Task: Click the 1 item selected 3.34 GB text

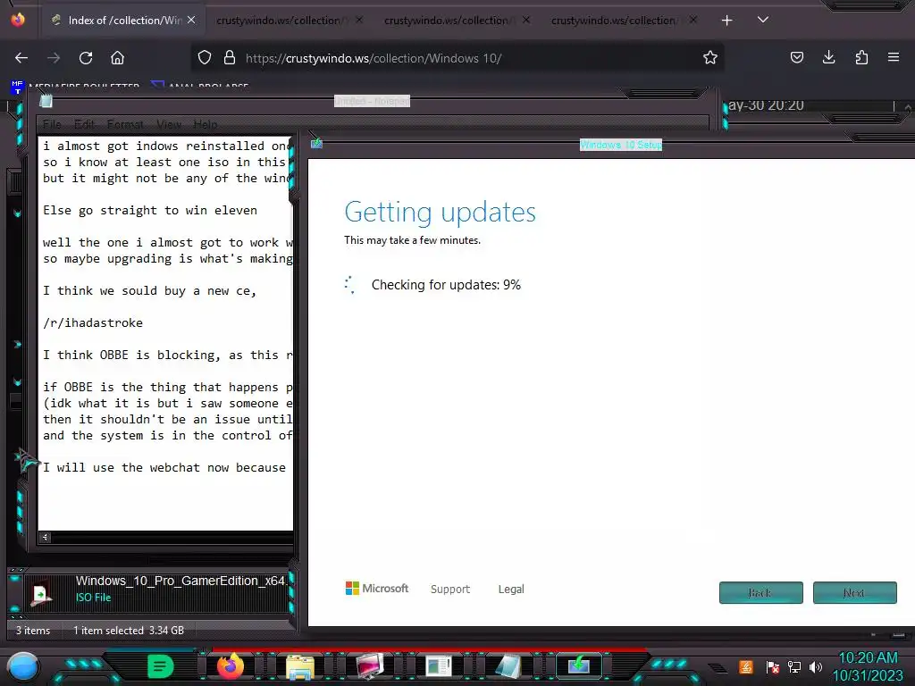Action: (129, 631)
